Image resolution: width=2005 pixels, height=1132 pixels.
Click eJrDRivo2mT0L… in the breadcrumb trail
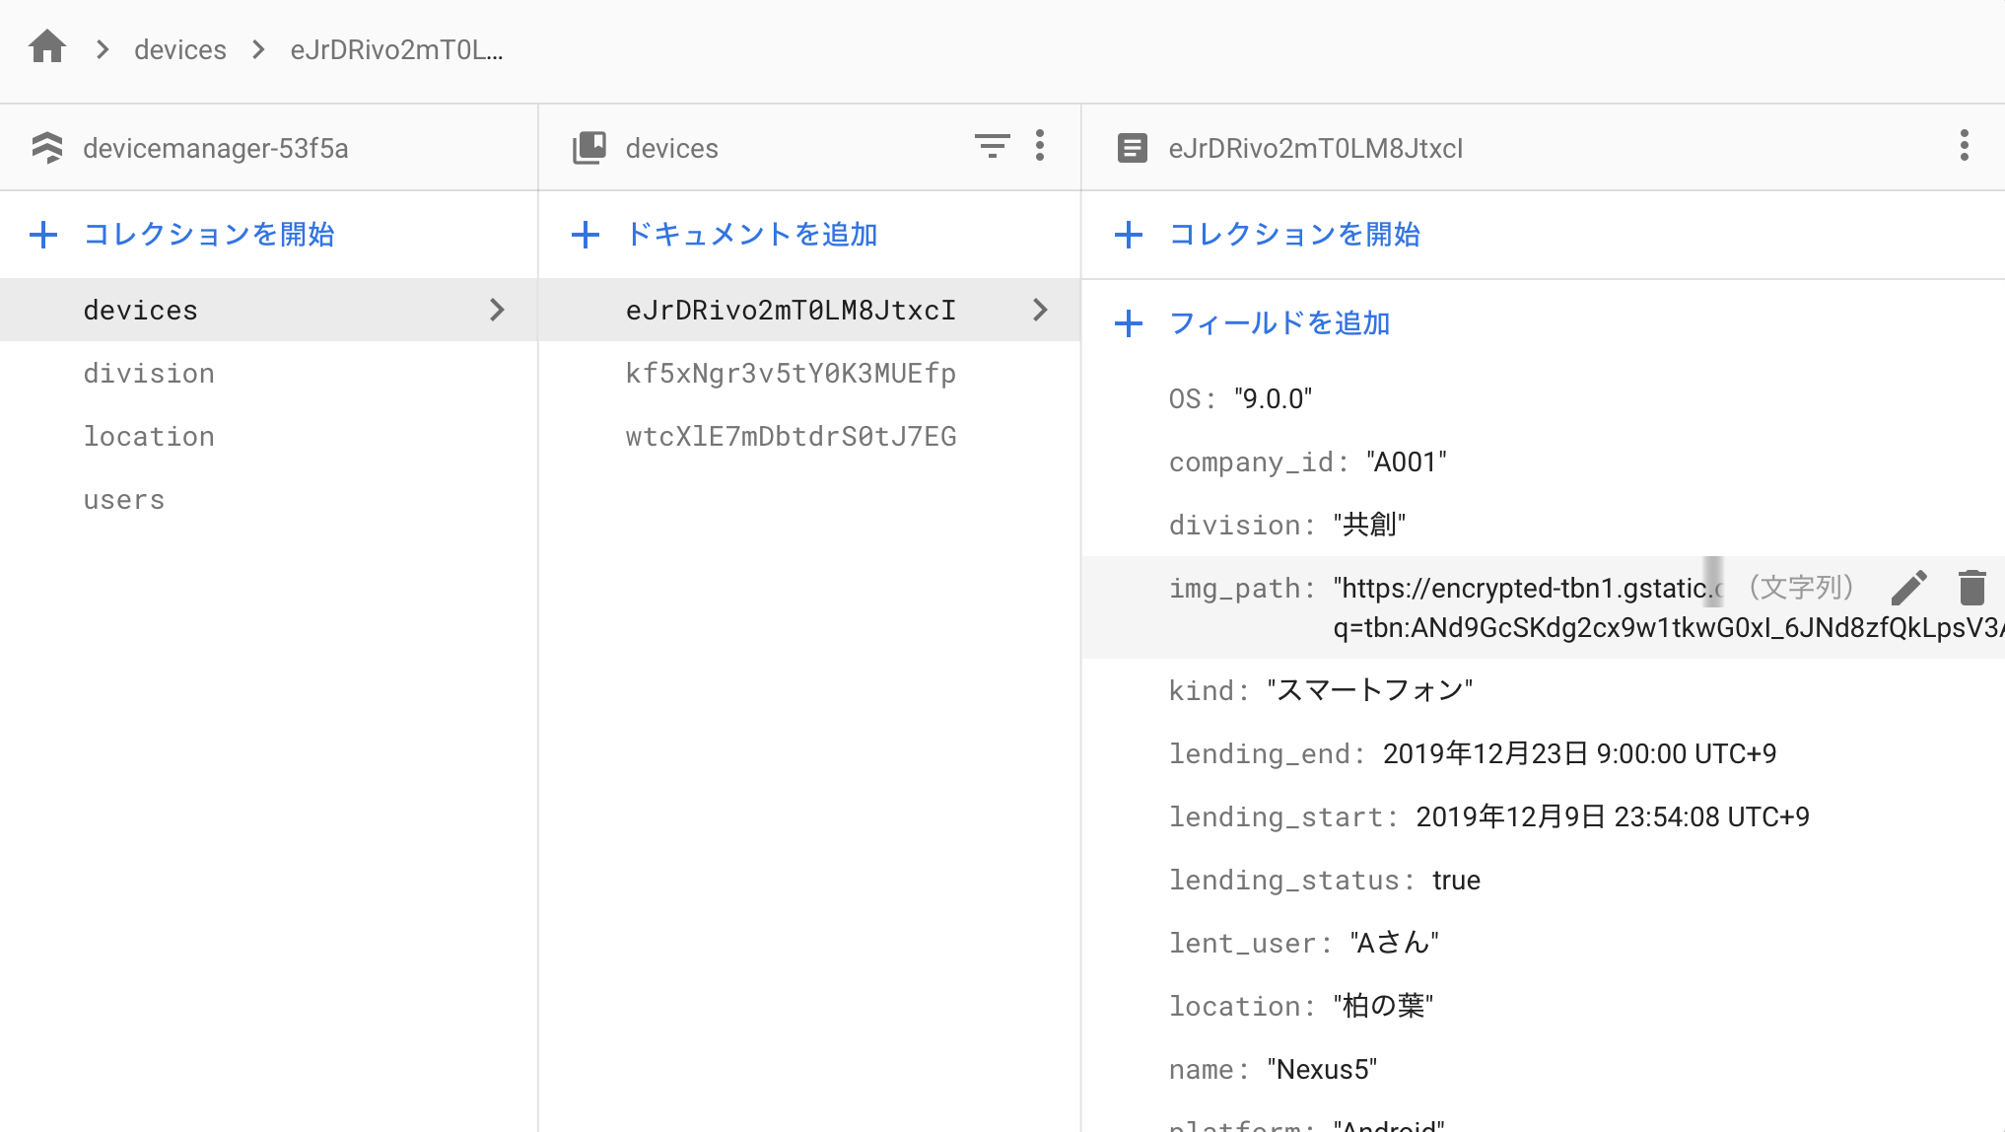tap(395, 49)
